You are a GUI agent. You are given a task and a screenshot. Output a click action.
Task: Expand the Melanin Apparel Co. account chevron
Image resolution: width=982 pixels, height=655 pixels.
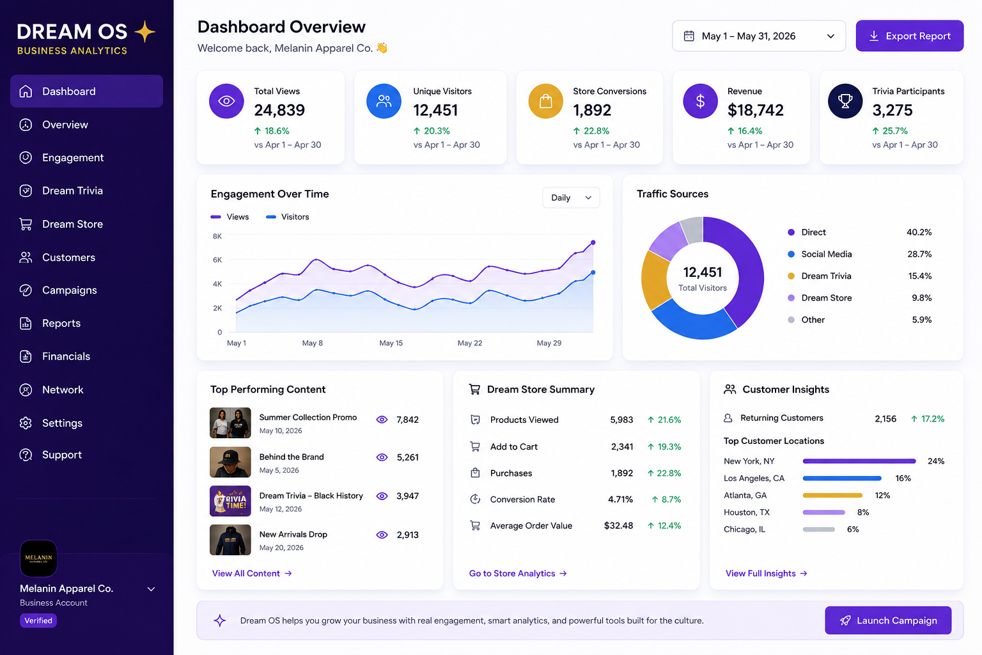152,589
